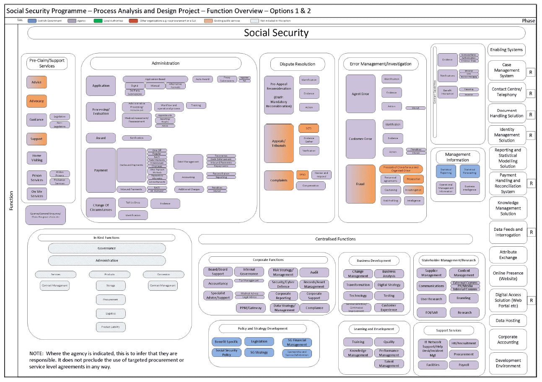The image size is (542, 382).
Task: Click the Enabling Systems box
Action: 507,50
